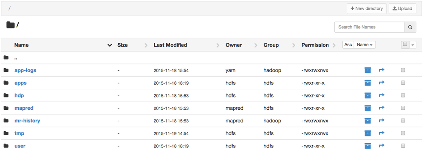The image size is (424, 155).
Task: Focus the Search File Names field
Action: (x=369, y=27)
